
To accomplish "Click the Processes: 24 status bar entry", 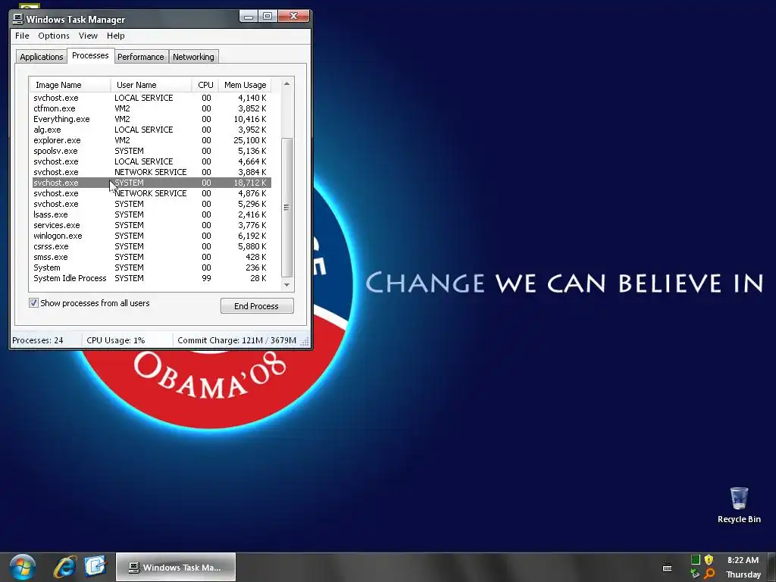I will point(45,340).
